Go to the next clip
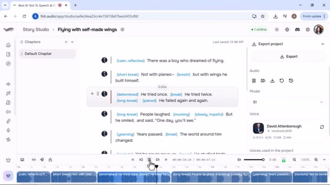Viewport: 330px width, 185px height. click(158, 160)
